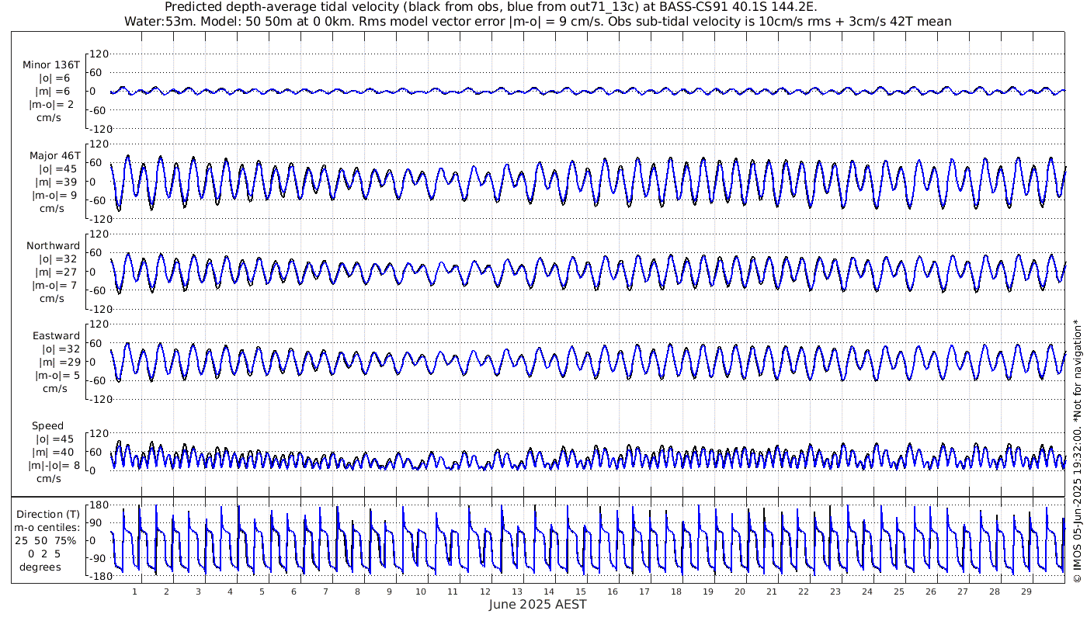1087x621 pixels.
Task: Click the "Water:53m" subtitle line
Action: [537, 21]
